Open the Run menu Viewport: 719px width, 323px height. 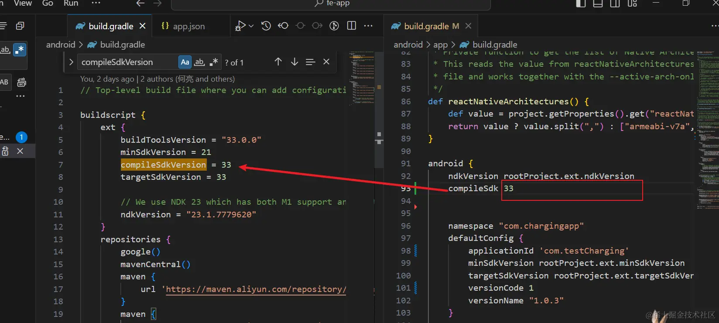pyautogui.click(x=71, y=3)
